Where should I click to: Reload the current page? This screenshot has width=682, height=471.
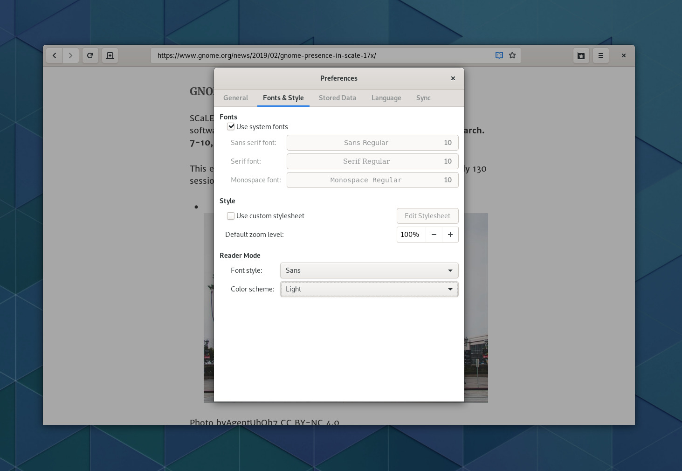click(x=90, y=55)
